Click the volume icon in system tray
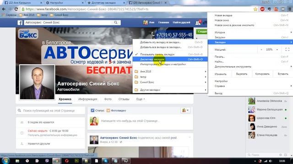The height and width of the screenshot is (164, 293). coord(271,161)
